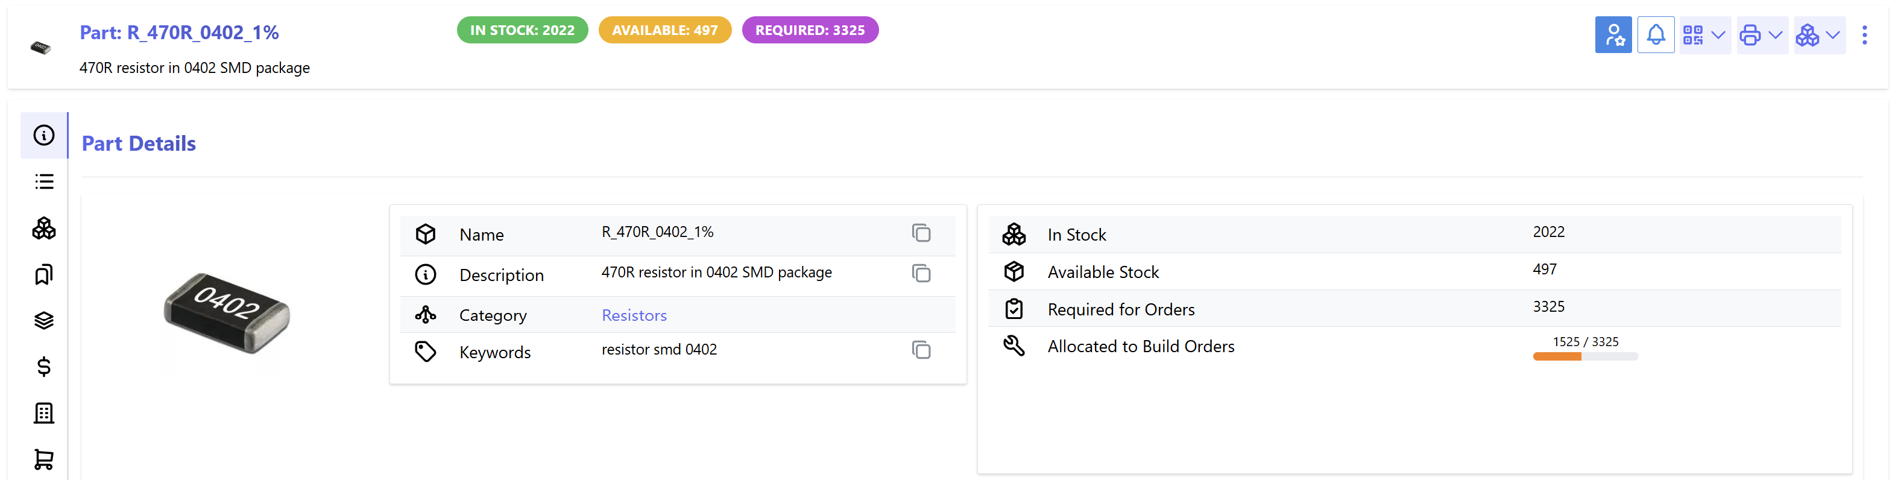Open the layers sidebar icon
1901x480 pixels.
(44, 320)
